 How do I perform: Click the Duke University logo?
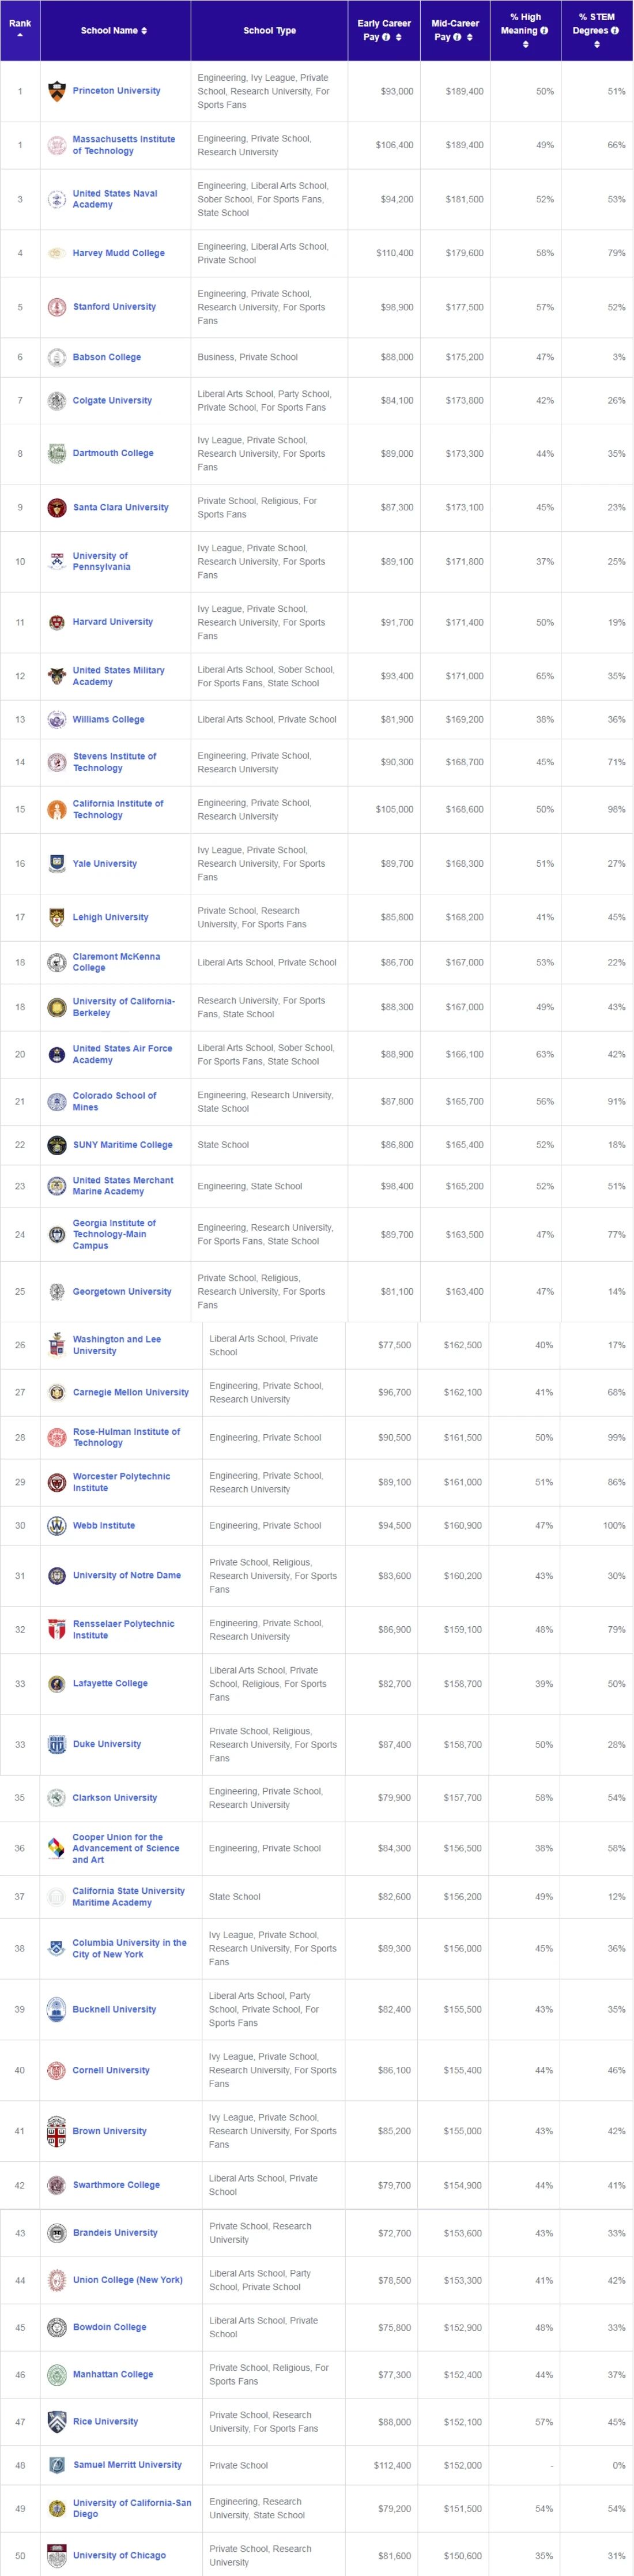tap(57, 1744)
